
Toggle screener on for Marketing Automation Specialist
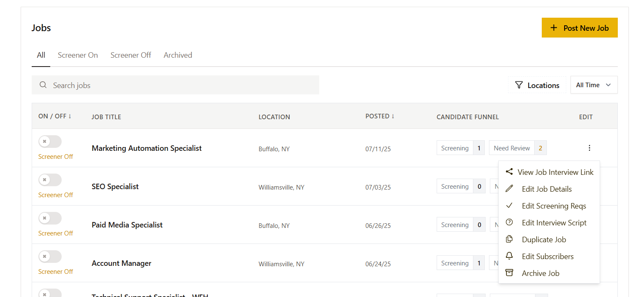(50, 142)
